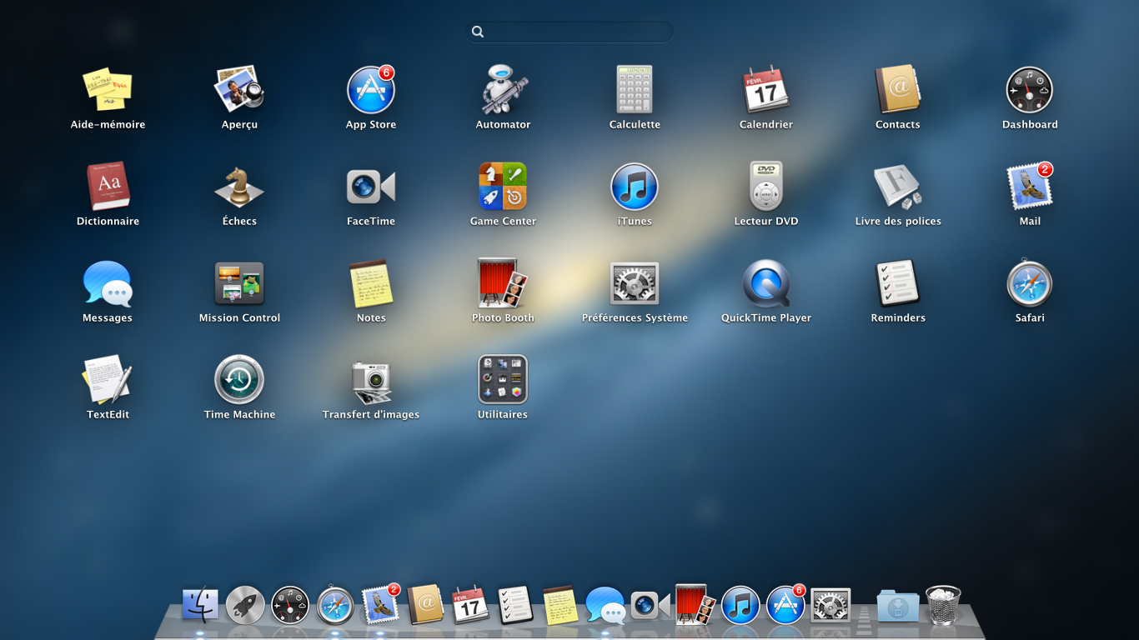Launch Game Center
This screenshot has height=640, width=1139.
coord(503,187)
